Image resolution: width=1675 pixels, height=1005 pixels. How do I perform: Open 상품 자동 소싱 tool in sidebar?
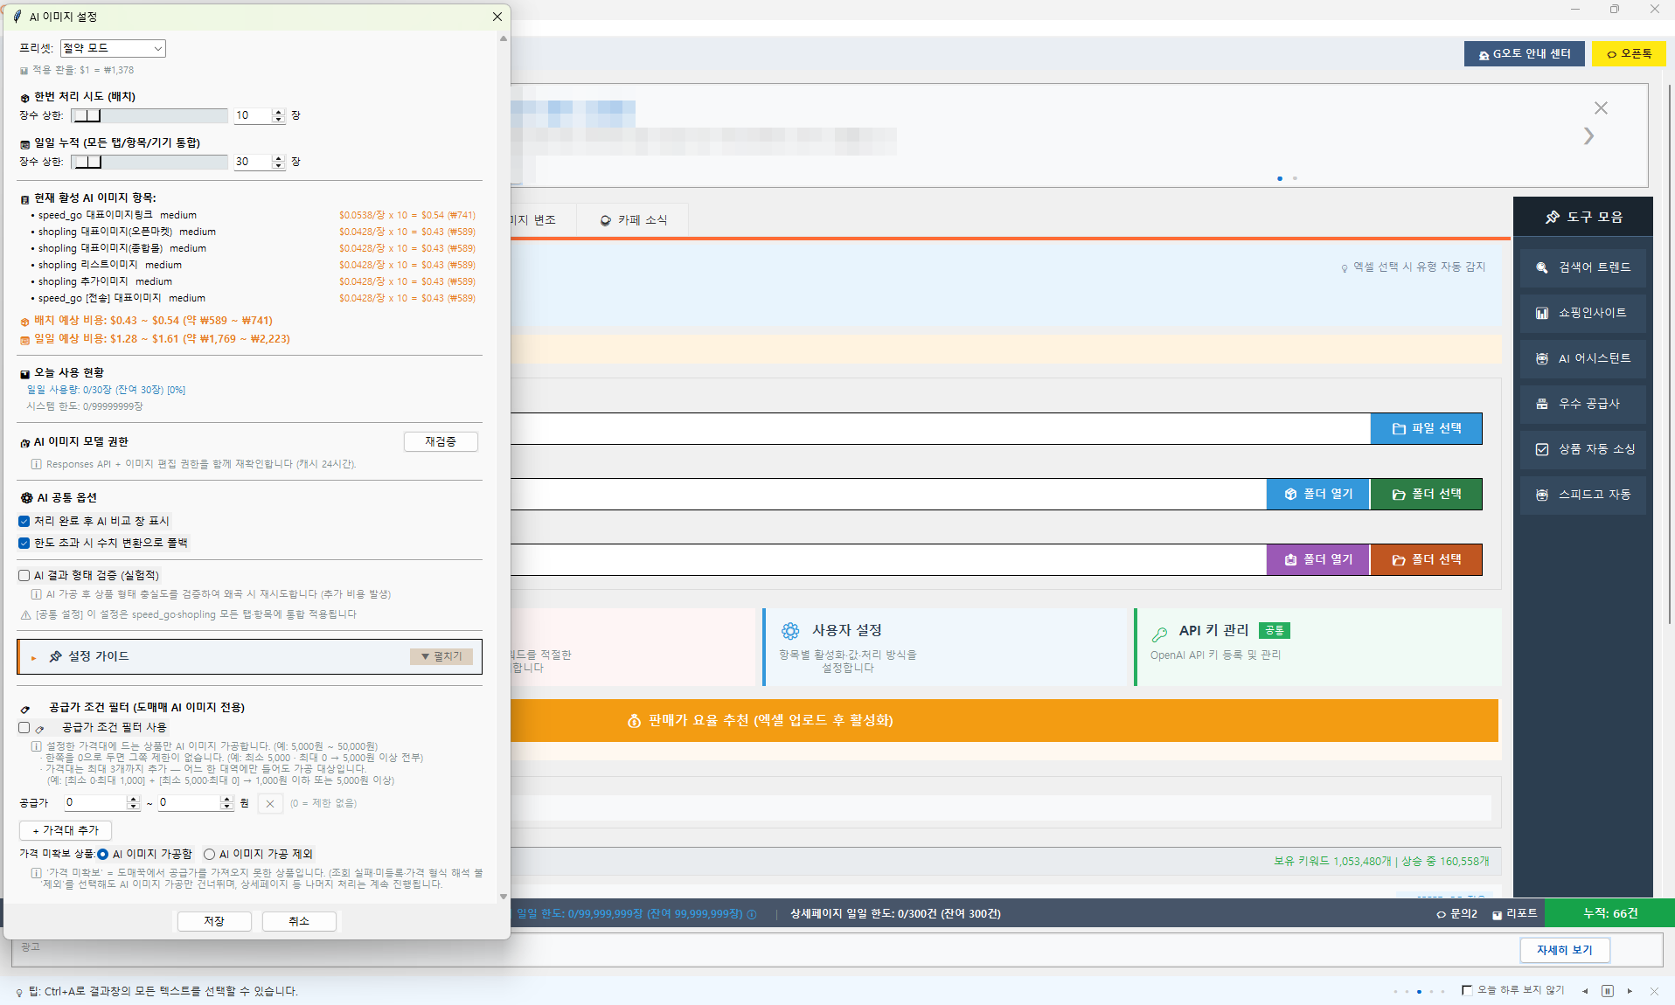pos(1582,449)
